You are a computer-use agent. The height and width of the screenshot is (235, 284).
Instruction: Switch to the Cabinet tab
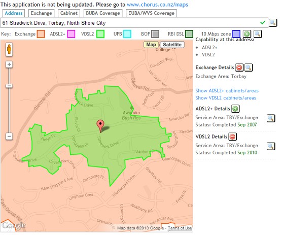click(69, 13)
